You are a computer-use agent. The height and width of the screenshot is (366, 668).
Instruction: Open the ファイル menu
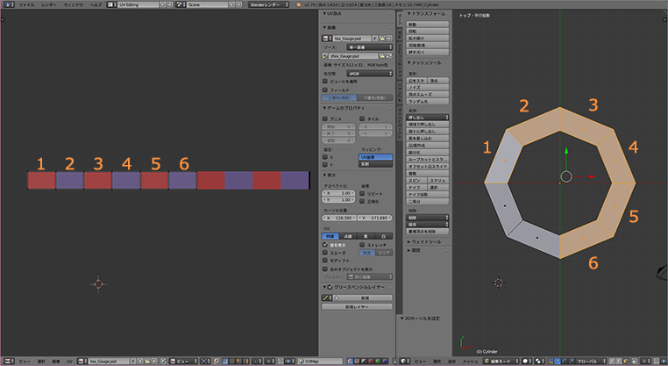[26, 4]
